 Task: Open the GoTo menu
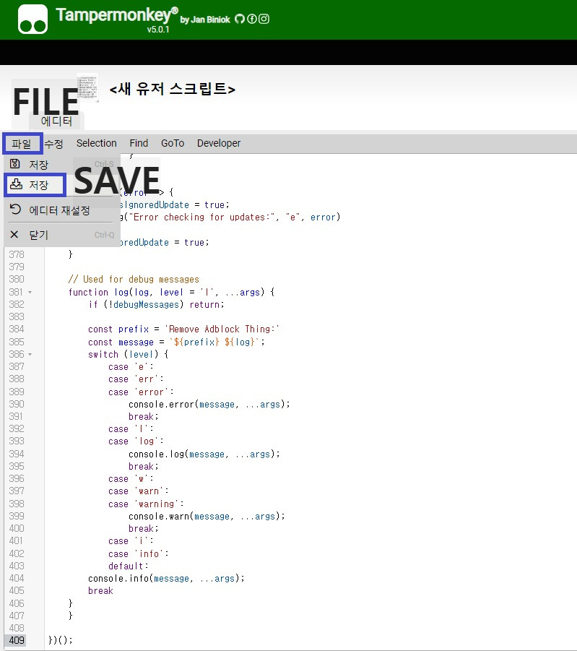pos(173,143)
